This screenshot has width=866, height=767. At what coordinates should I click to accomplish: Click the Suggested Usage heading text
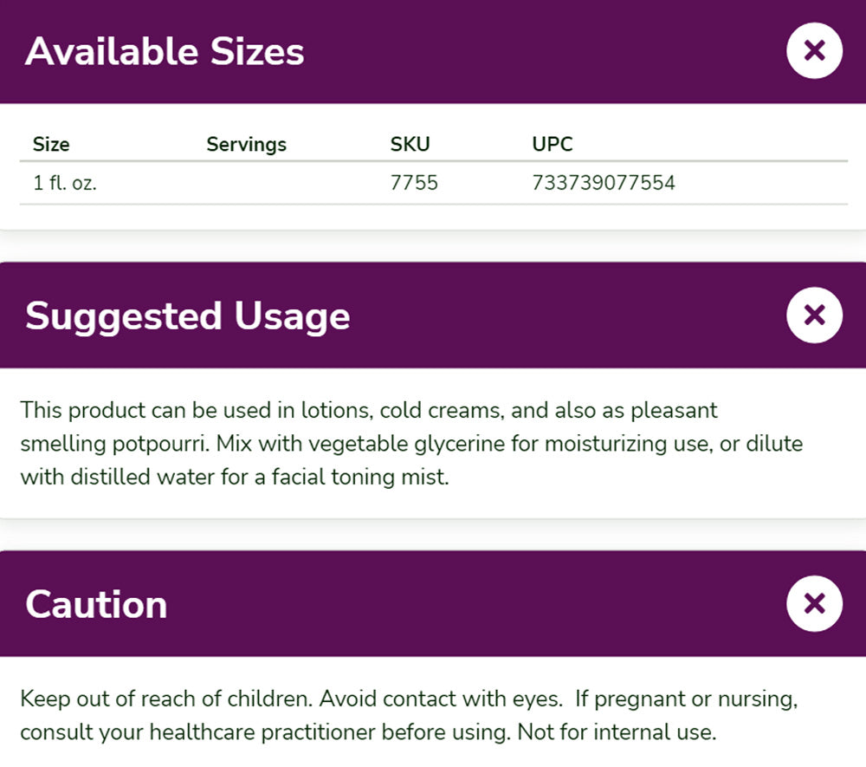pyautogui.click(x=187, y=316)
